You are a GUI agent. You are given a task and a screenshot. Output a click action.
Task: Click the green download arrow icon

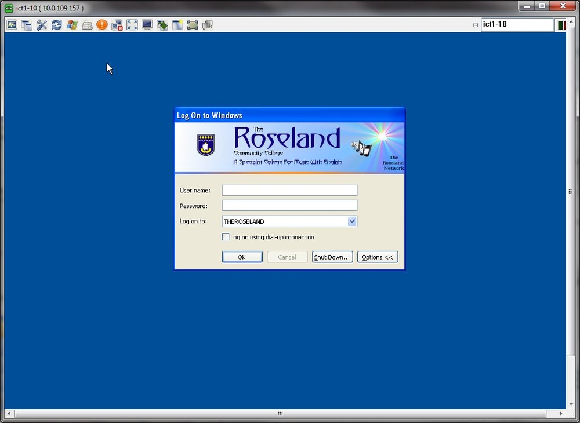(162, 25)
